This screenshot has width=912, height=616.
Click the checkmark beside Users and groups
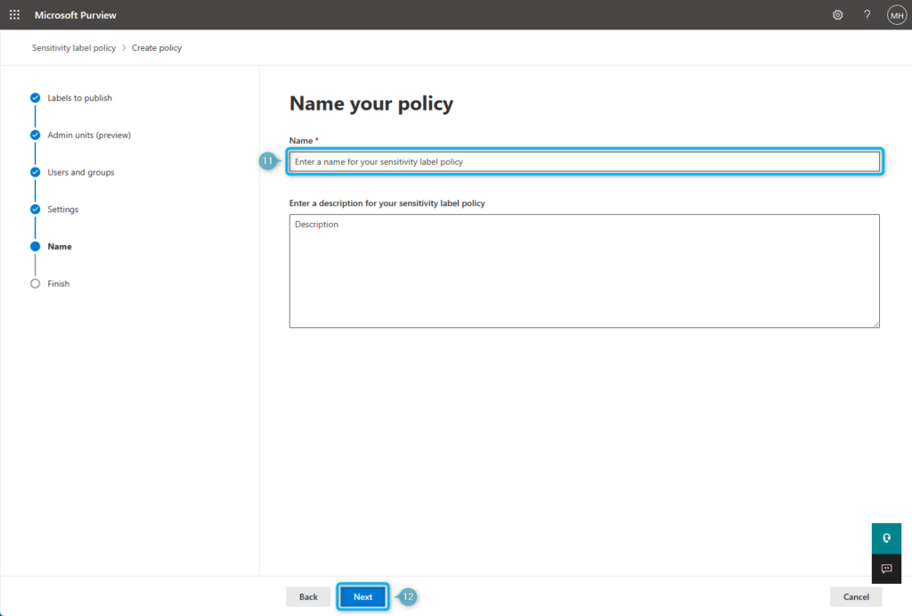tap(35, 172)
